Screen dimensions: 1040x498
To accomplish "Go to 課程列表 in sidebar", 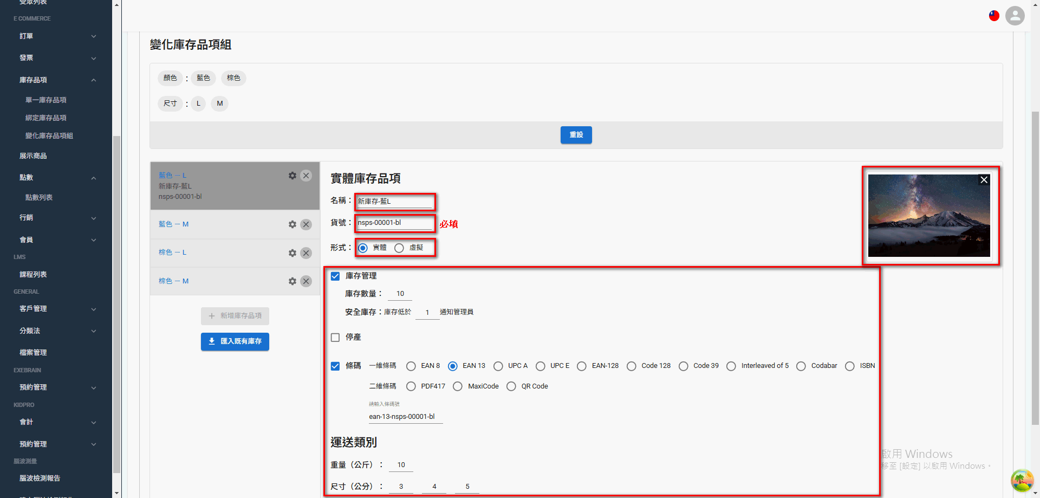I will click(x=33, y=275).
